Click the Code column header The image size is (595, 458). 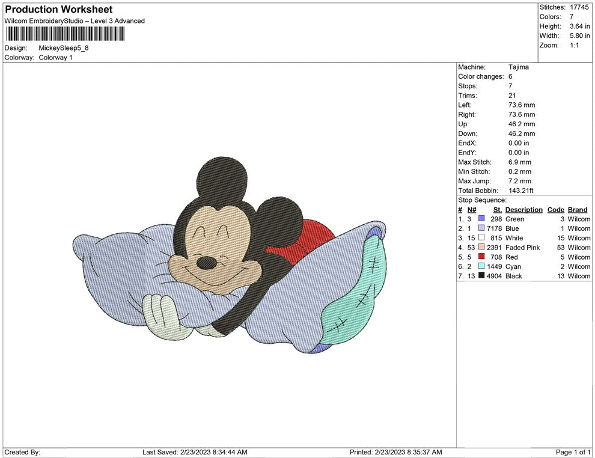pos(555,209)
